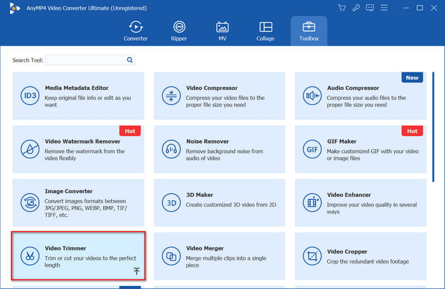Click the Audio Compressor speaker icon
The image size is (445, 289).
pos(312,96)
